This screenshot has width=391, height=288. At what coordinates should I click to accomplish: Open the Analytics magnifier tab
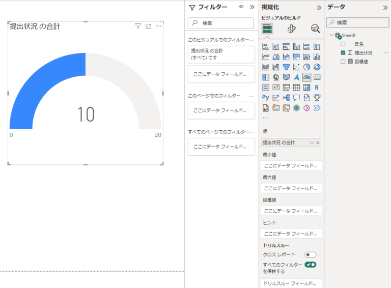(315, 28)
